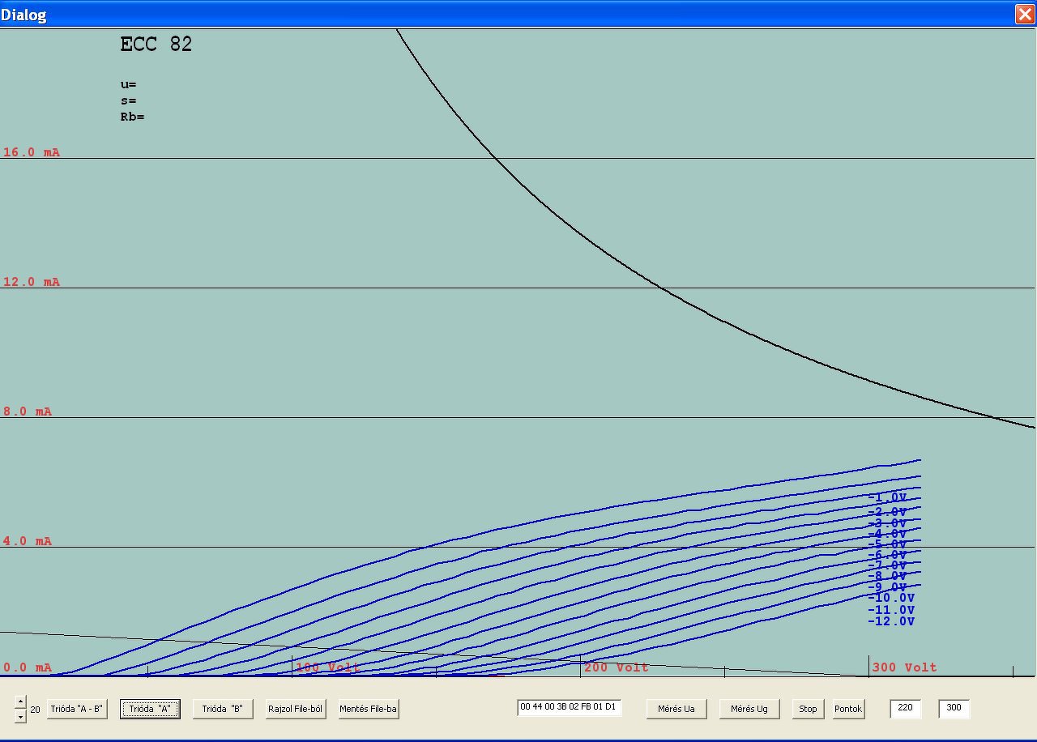
Task: Click the u= parameter label
Action: tap(128, 85)
